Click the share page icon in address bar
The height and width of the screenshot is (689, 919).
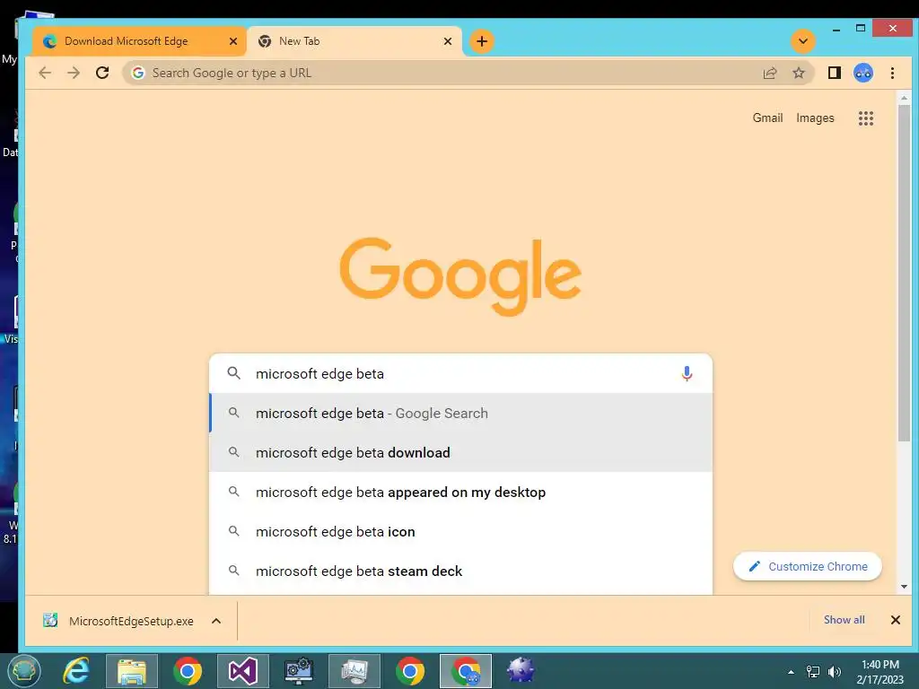769,73
